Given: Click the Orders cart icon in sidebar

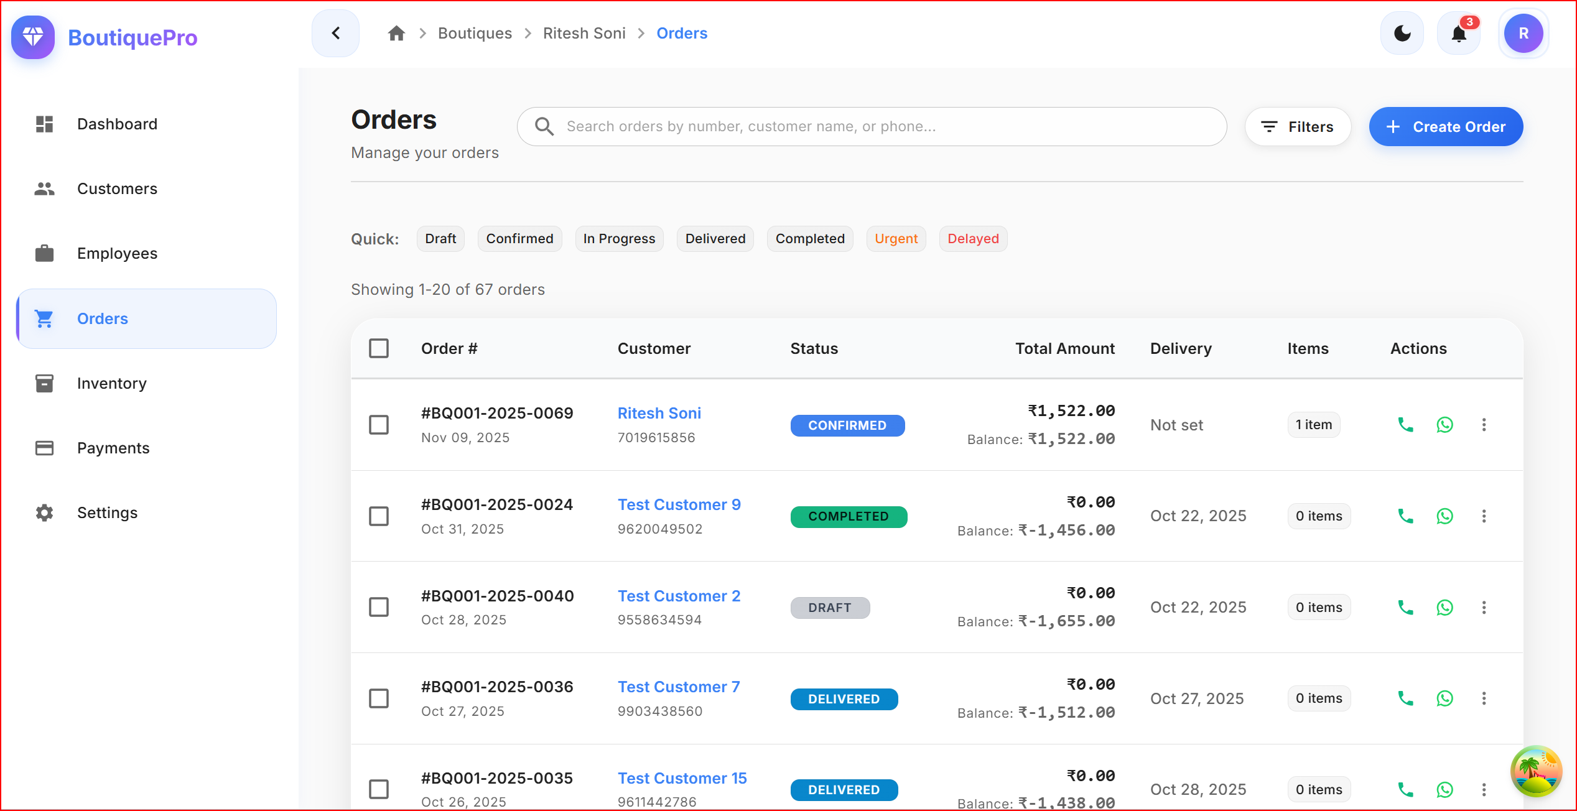Looking at the screenshot, I should (x=44, y=318).
